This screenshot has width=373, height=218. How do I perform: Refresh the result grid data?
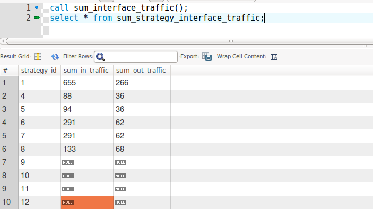[55, 57]
